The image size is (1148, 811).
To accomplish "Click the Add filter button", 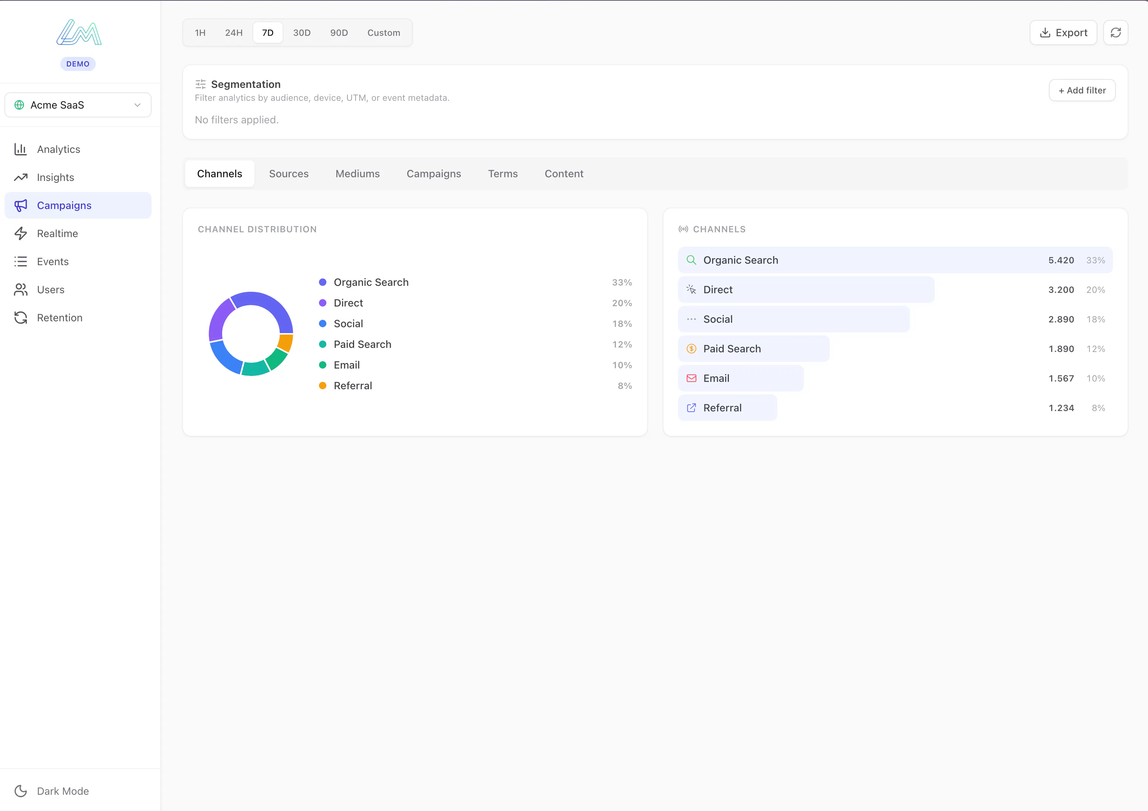I will (1082, 90).
